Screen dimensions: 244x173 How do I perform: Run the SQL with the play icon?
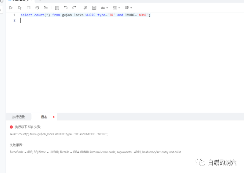pyautogui.click(x=11, y=7)
